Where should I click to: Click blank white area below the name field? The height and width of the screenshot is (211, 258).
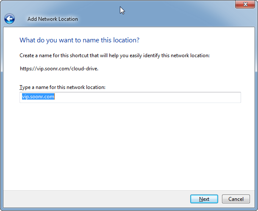[127, 144]
